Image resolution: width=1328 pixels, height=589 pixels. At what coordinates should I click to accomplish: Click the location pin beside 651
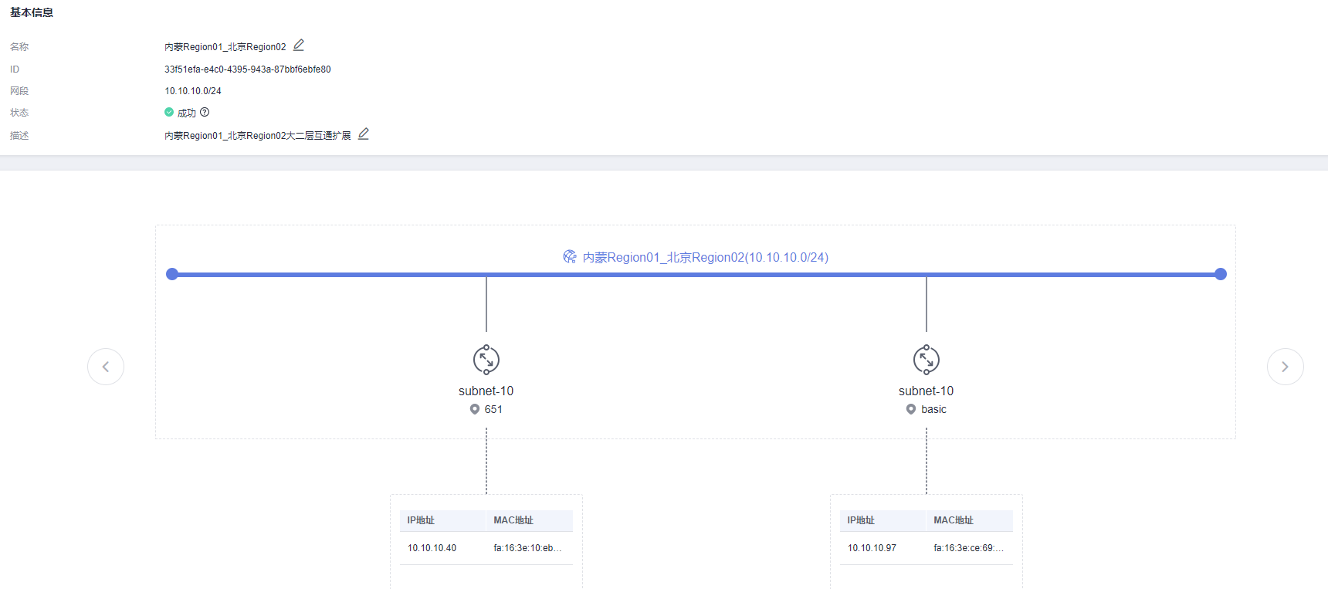pos(475,409)
